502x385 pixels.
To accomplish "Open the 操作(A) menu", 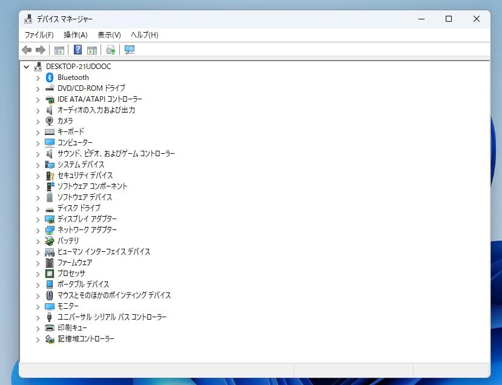I will (x=76, y=35).
